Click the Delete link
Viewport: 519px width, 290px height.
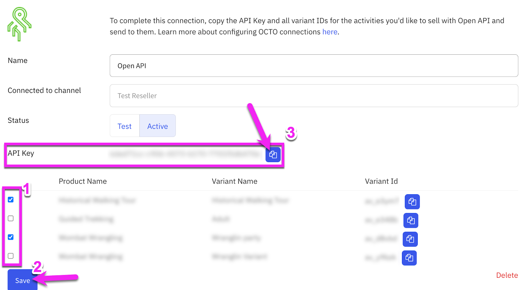point(507,275)
